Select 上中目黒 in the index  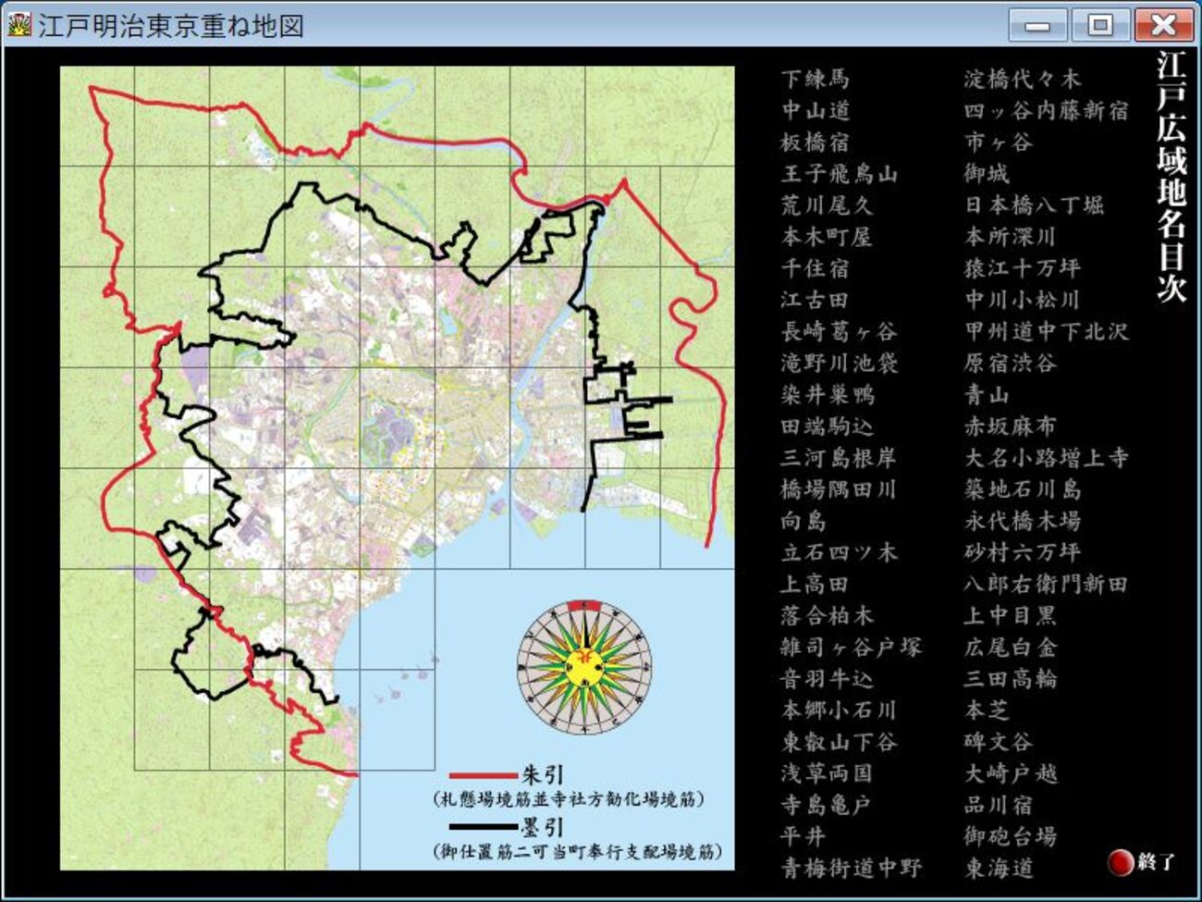(1011, 615)
